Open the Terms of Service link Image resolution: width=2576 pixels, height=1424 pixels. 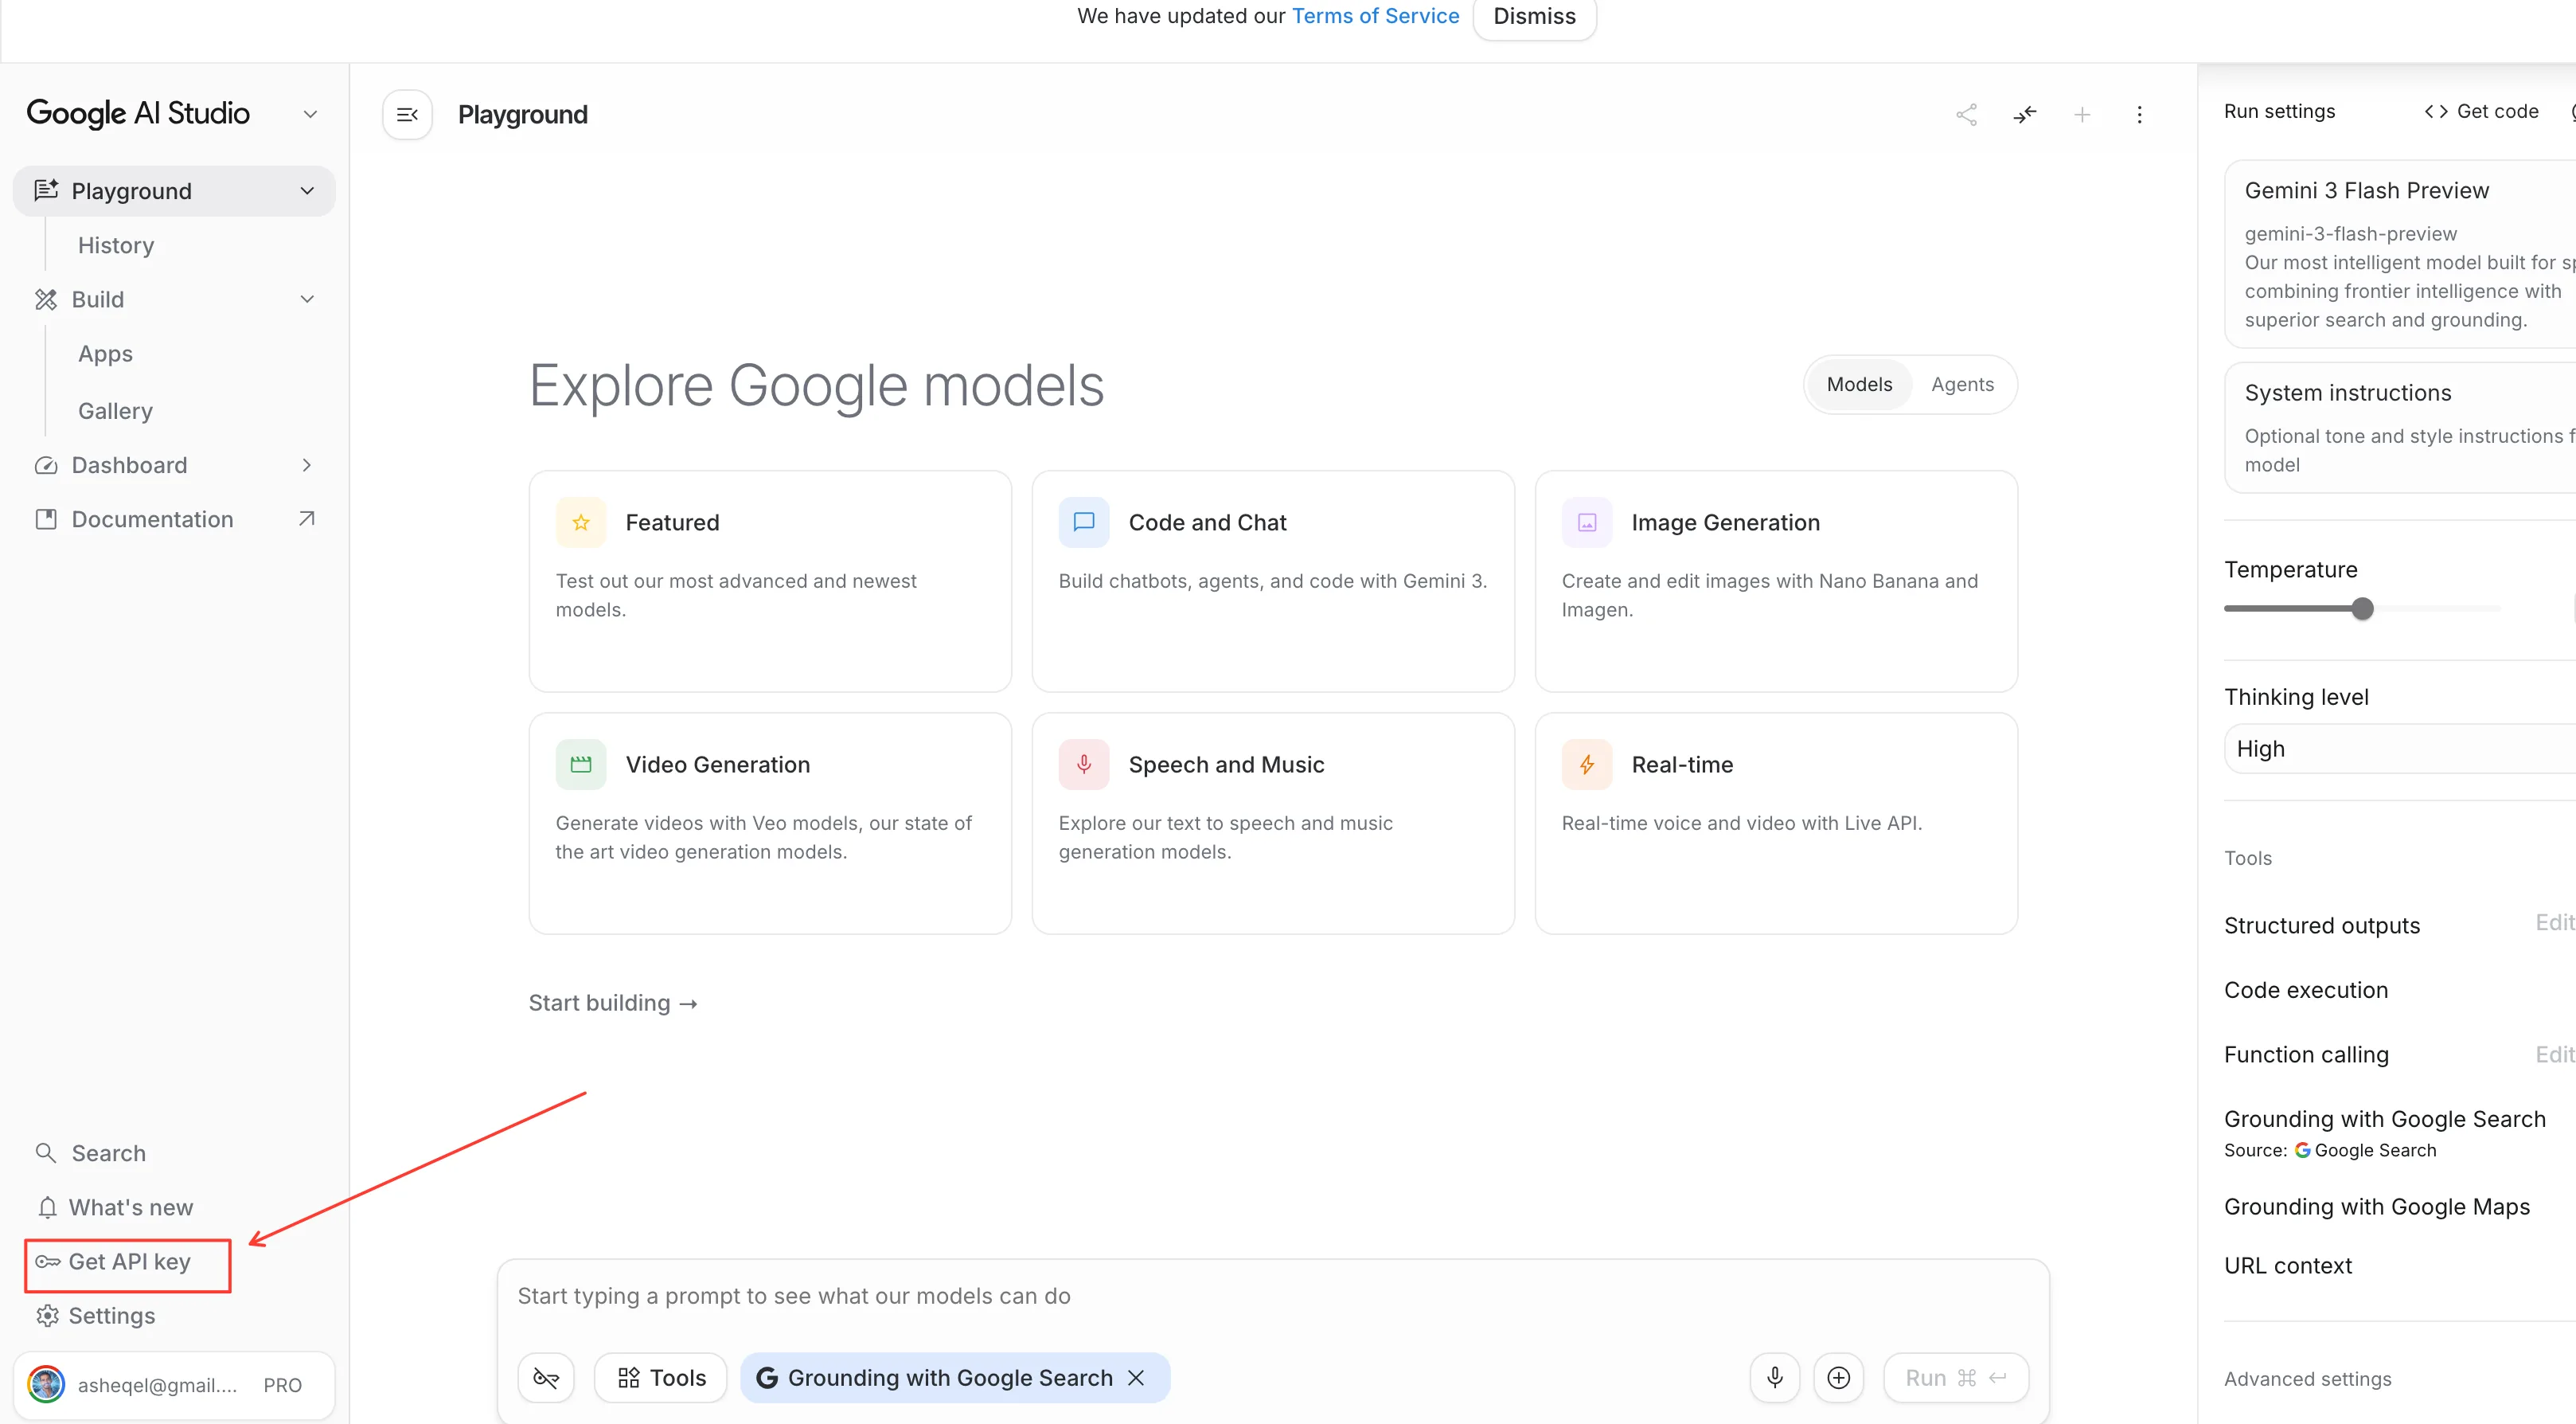[x=1375, y=16]
